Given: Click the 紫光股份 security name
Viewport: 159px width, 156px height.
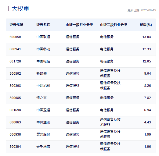Looking at the screenshot, I should point(43,134).
